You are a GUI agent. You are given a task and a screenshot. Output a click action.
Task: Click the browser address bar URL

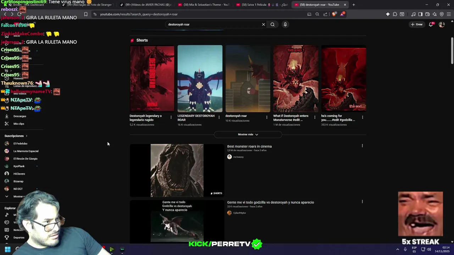coord(139,14)
